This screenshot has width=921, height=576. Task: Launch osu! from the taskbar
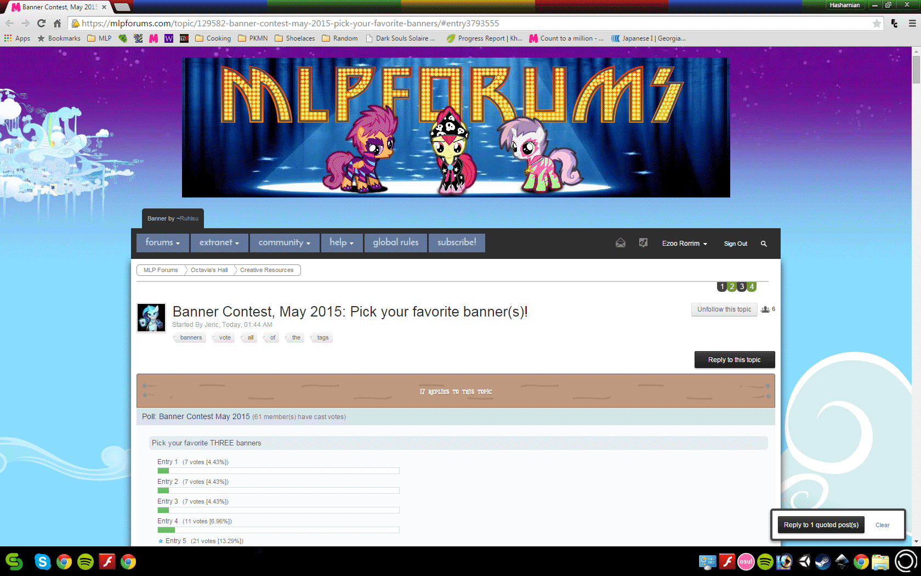746,562
